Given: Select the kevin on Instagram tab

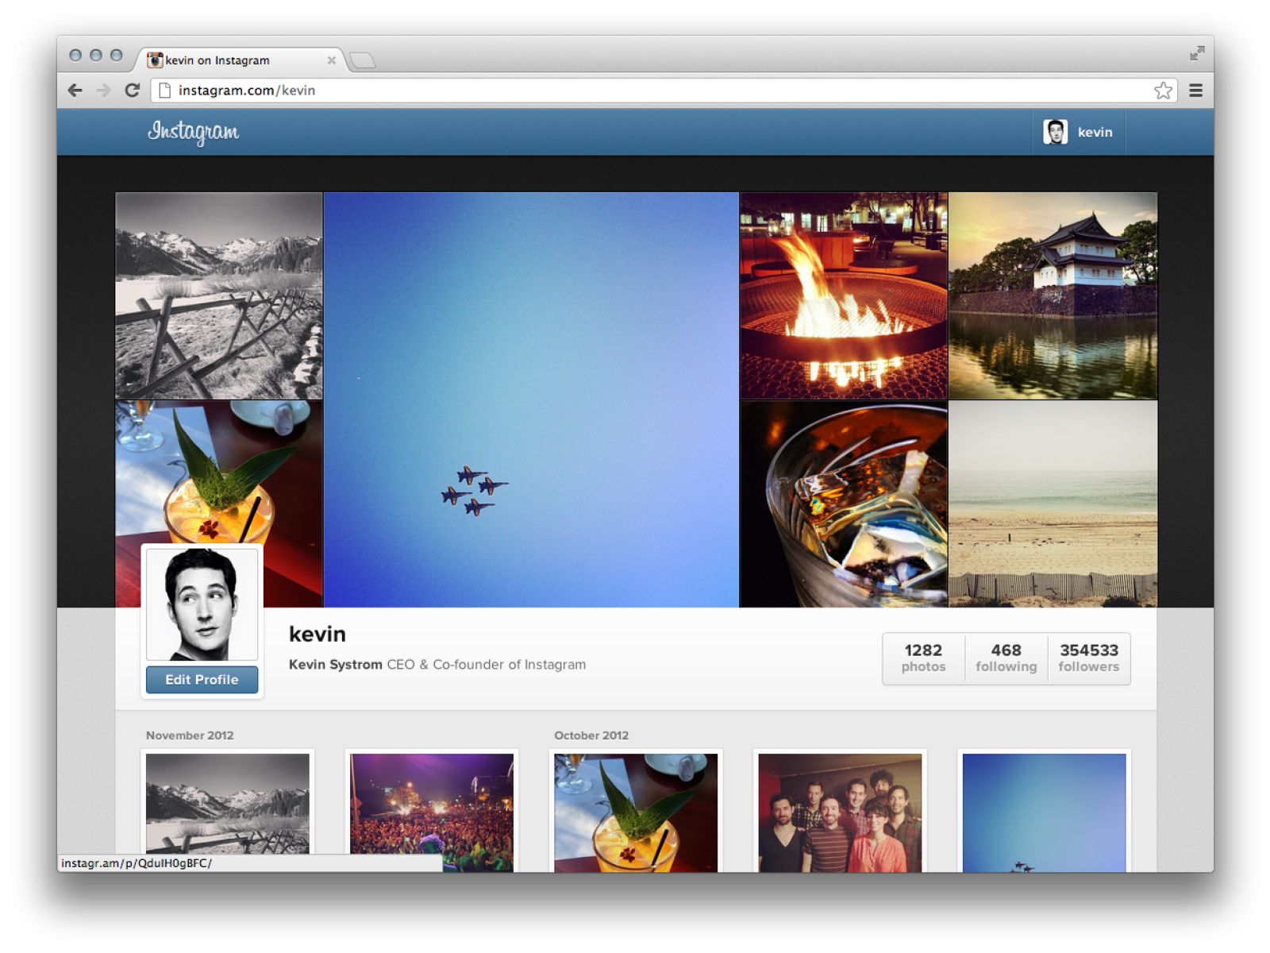Looking at the screenshot, I should (230, 60).
